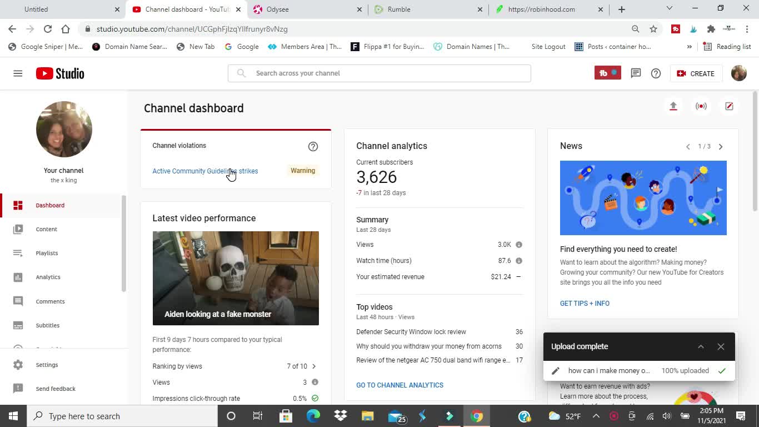Click the edit pencil for uploaded video
Viewport: 759px width, 427px height.
coord(555,371)
